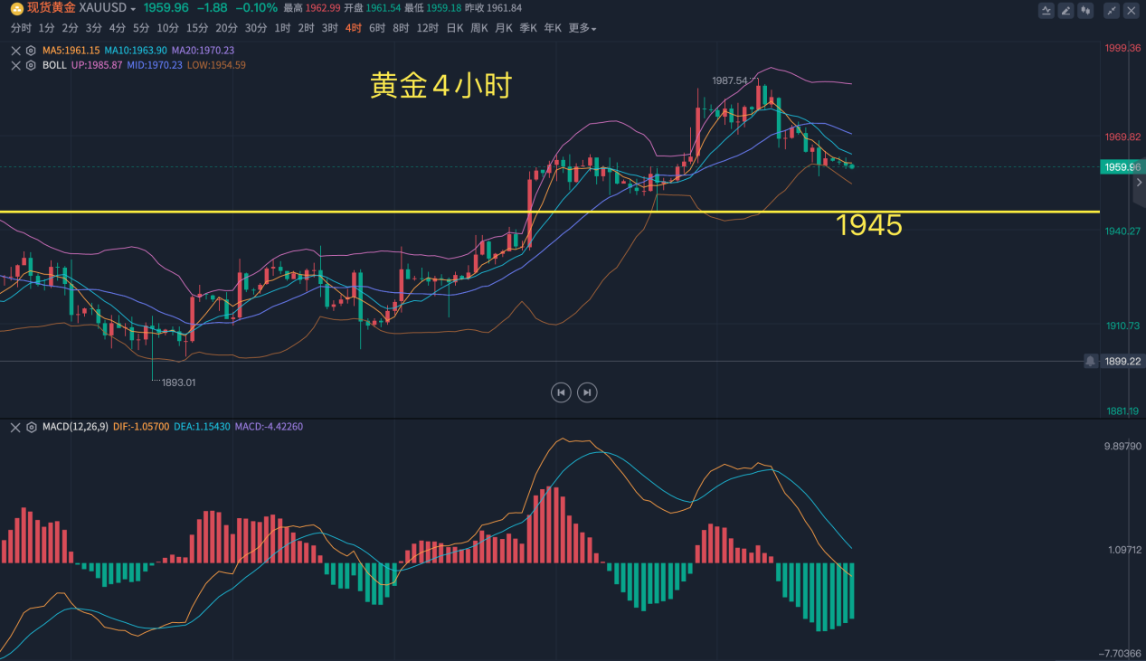
Task: Open MA indicator settings hexagon icon
Action: pyautogui.click(x=32, y=51)
